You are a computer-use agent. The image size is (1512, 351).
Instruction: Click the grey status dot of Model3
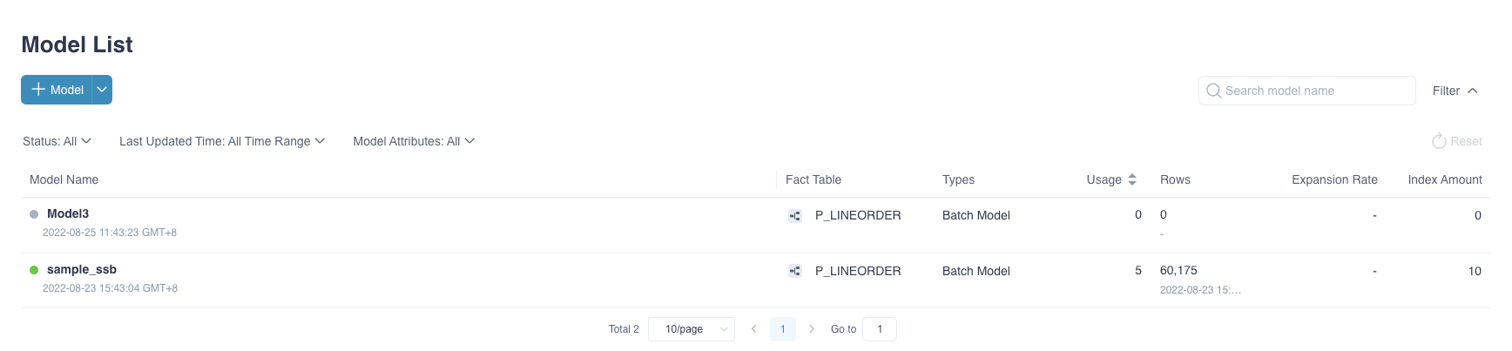click(x=34, y=214)
